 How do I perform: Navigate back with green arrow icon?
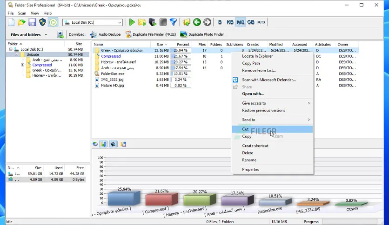point(197,22)
